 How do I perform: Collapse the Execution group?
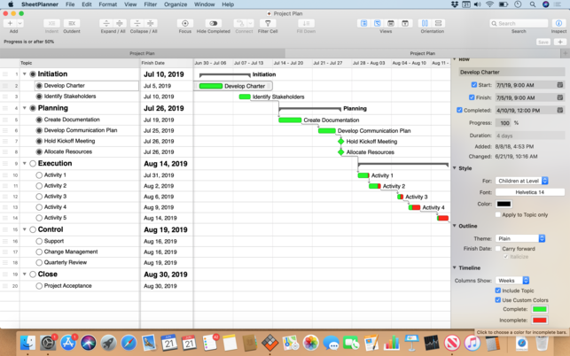pos(24,164)
